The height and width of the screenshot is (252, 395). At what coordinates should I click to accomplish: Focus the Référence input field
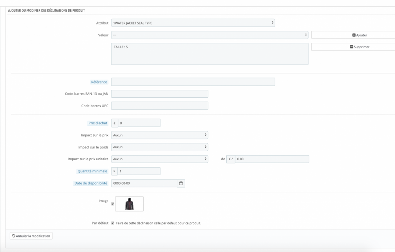pos(193,82)
